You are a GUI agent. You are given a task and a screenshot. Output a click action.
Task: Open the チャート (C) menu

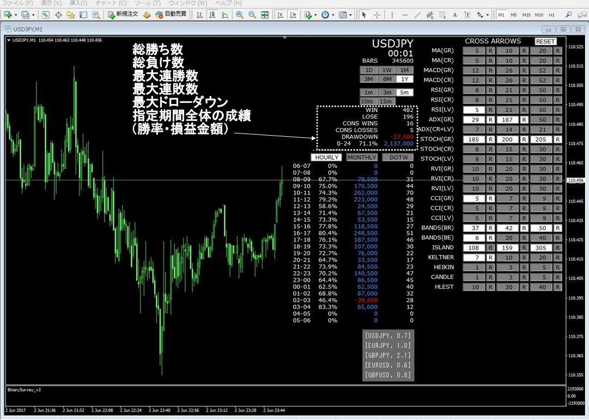(x=111, y=3)
